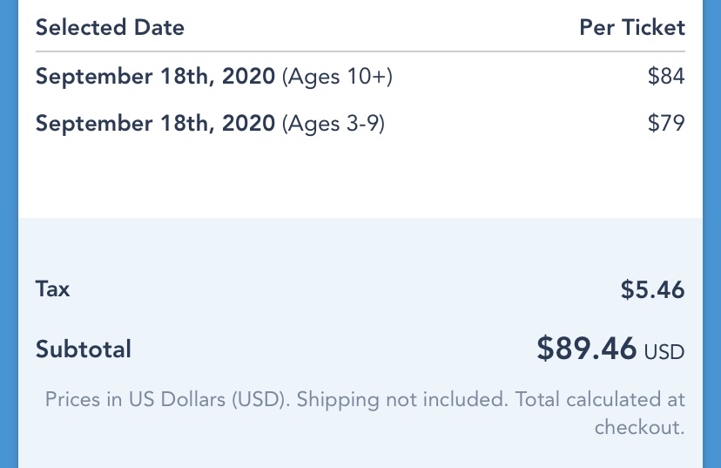721x468 pixels.
Task: Click the $79 ticket price
Action: 666,123
